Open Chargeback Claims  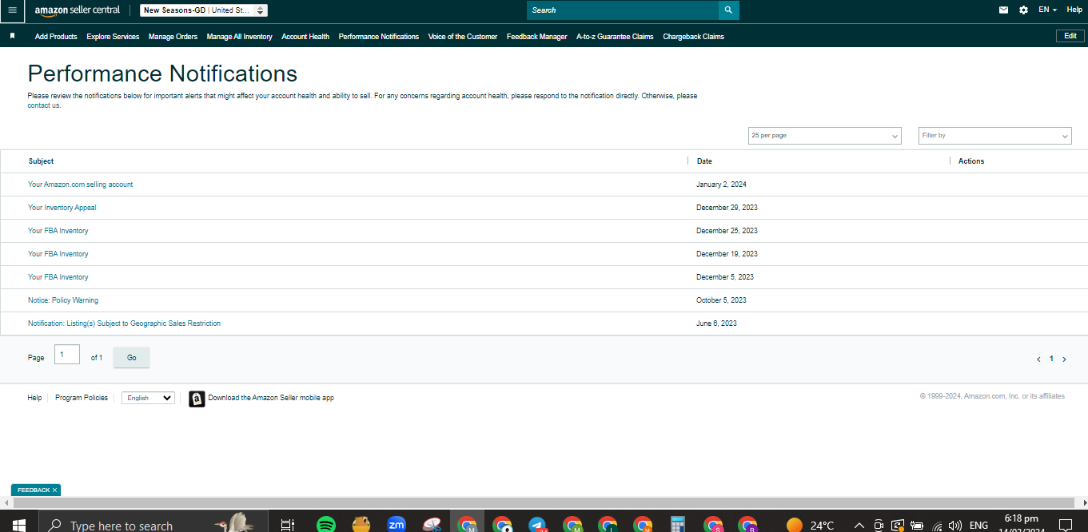tap(693, 37)
